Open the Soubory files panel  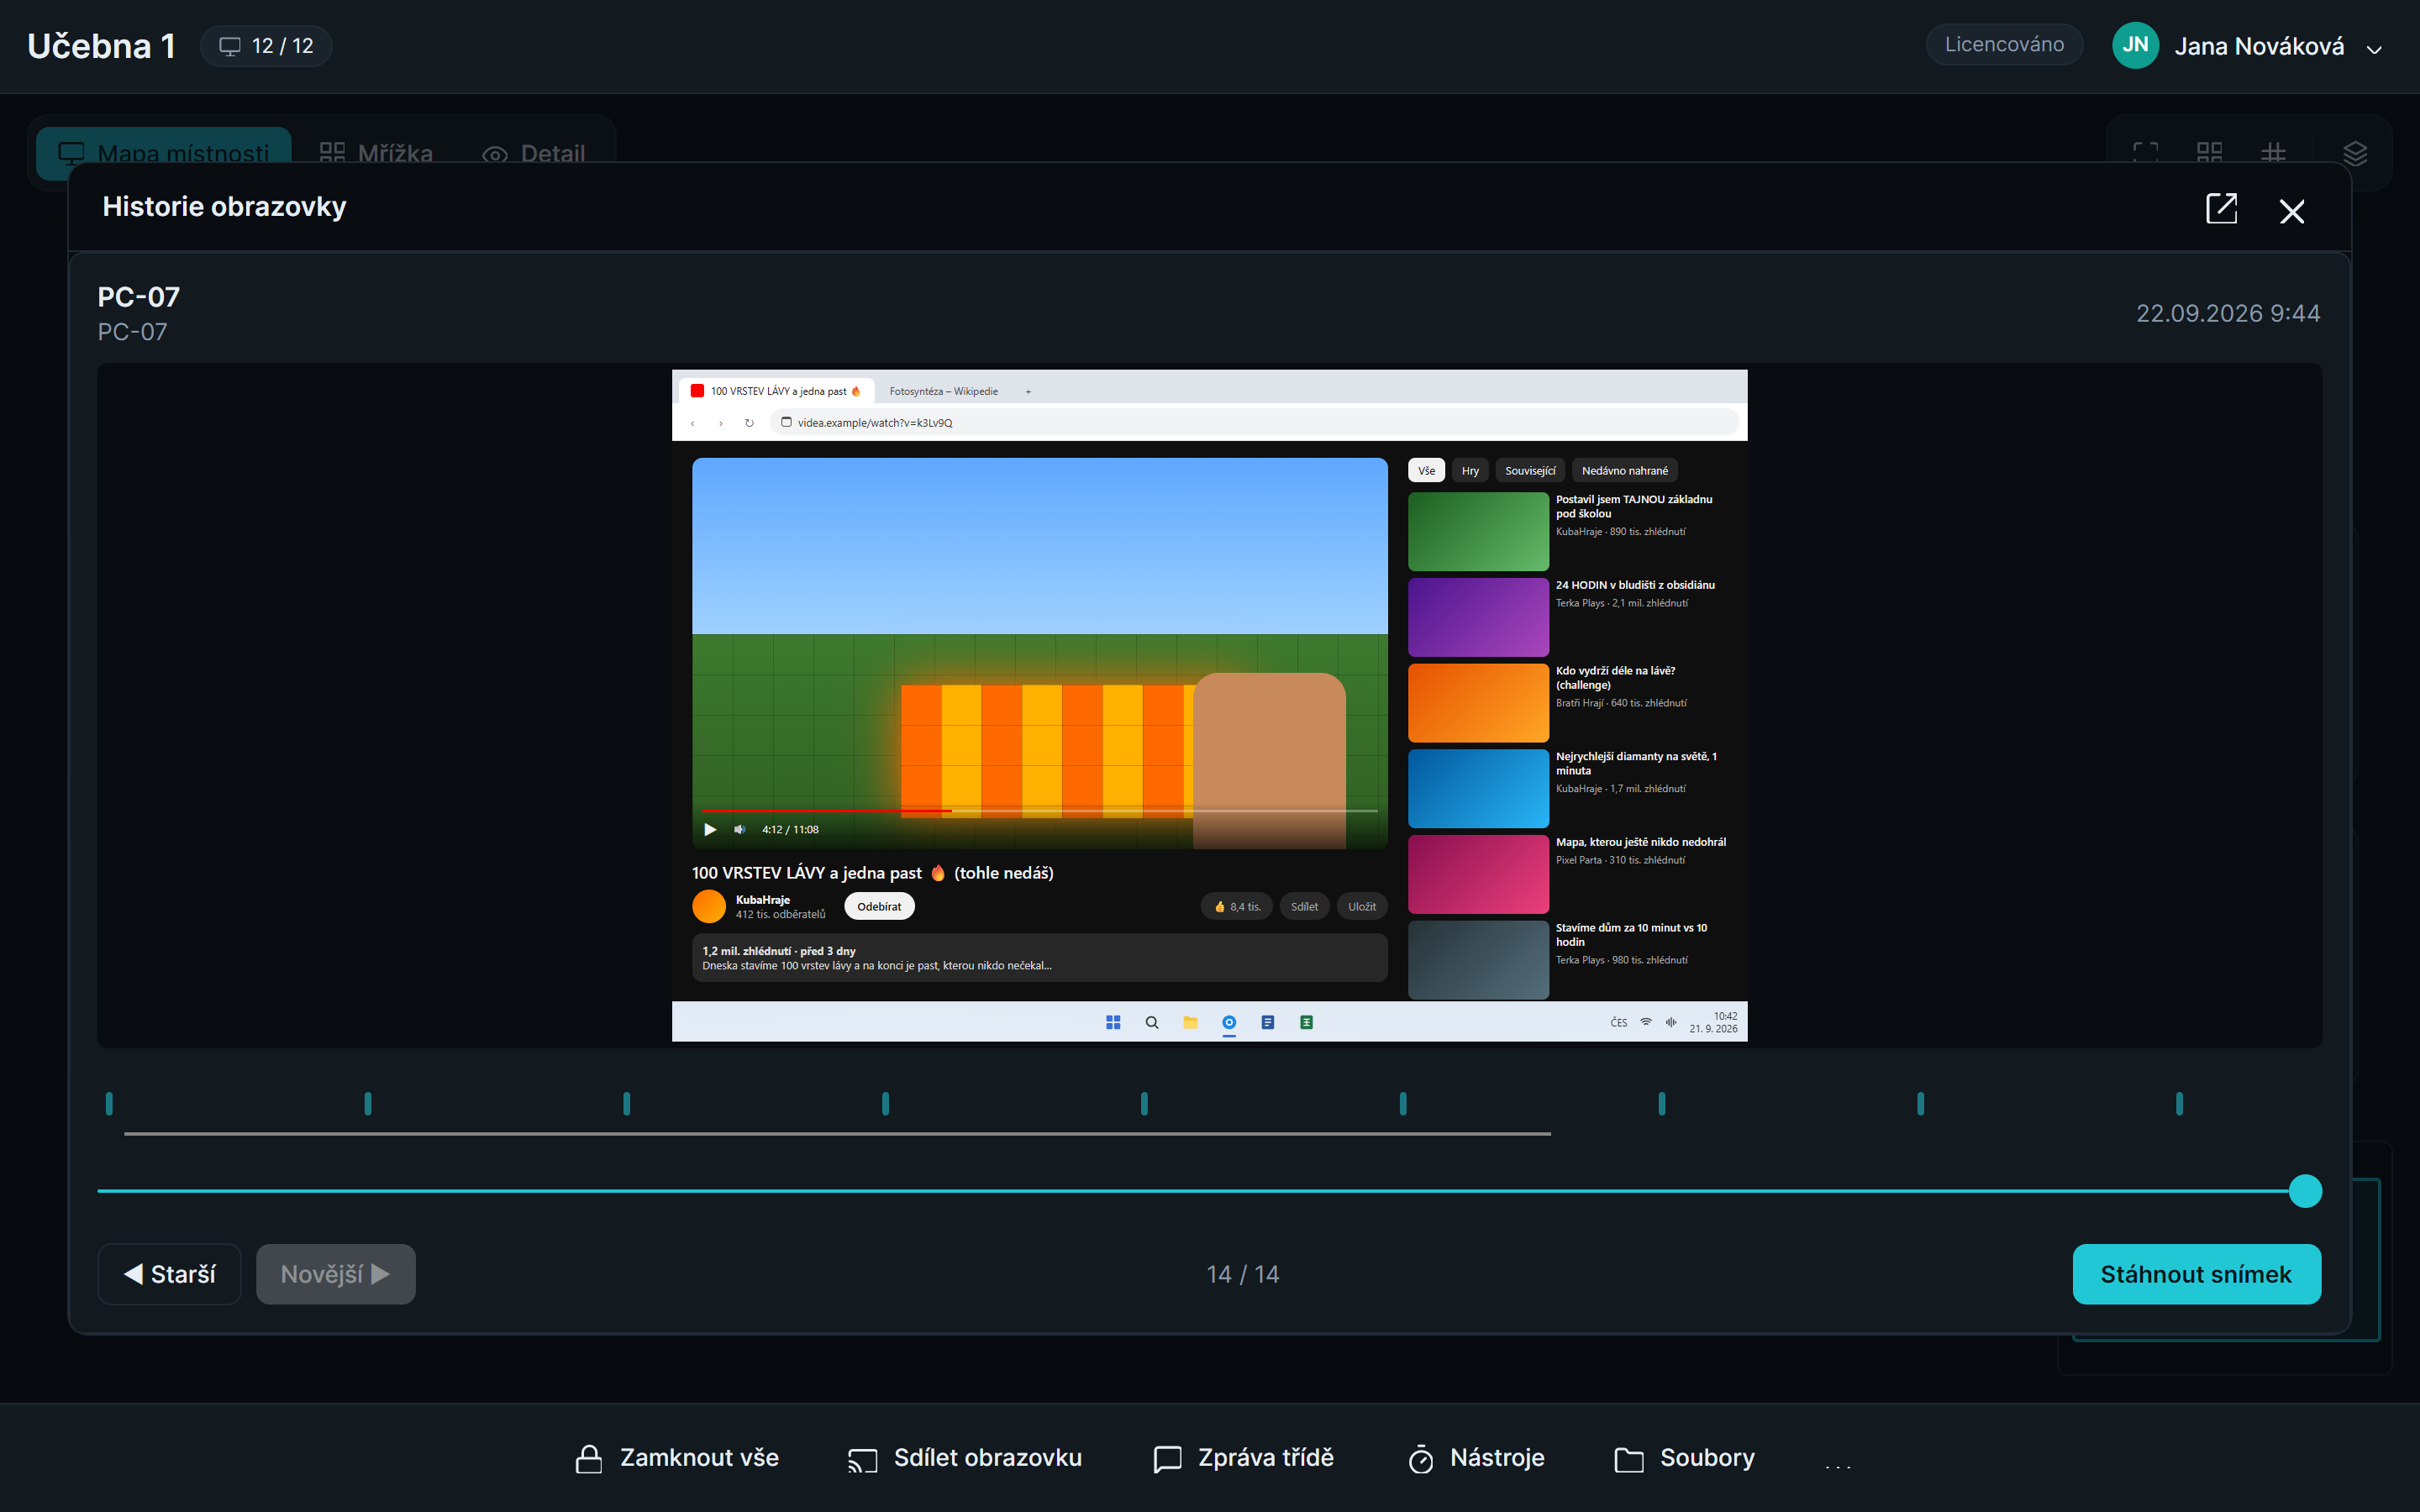point(1685,1458)
